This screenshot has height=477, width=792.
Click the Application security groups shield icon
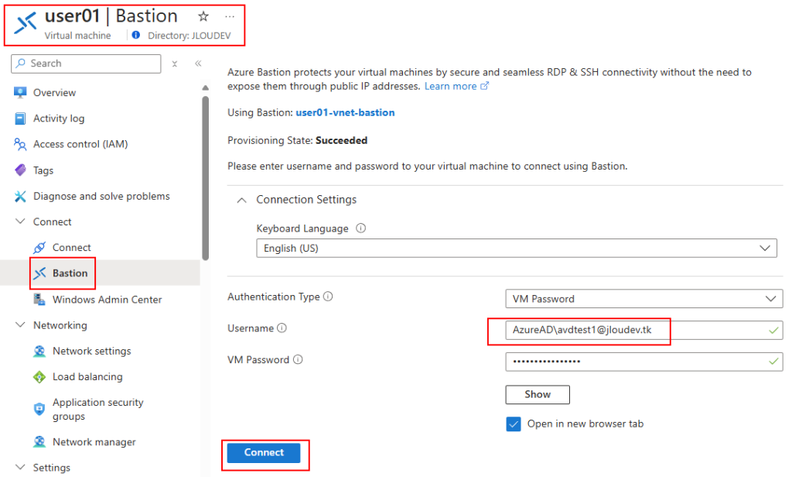pos(39,409)
